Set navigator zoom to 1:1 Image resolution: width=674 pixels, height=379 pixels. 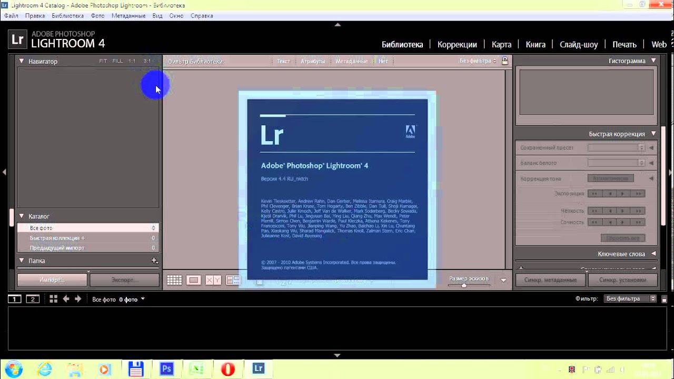pos(132,61)
